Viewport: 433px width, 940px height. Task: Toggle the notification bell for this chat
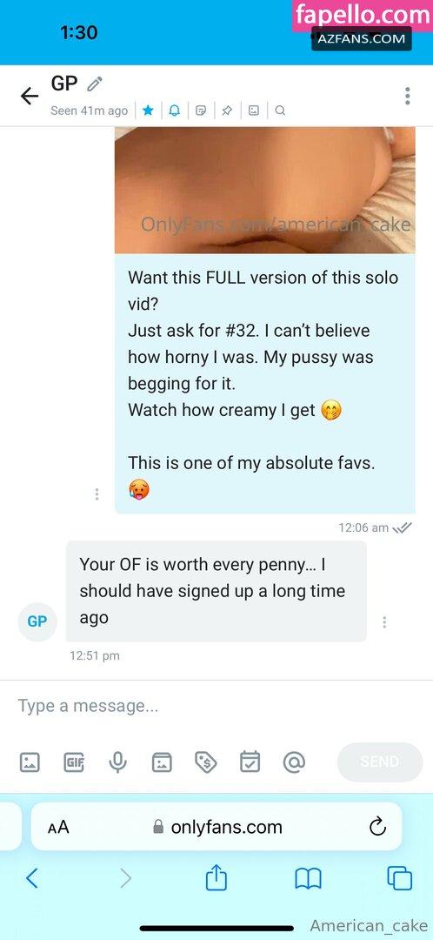[174, 111]
